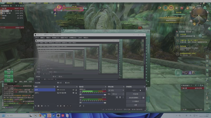Open the File menu in OBS
The height and width of the screenshot is (118, 211).
37,38
